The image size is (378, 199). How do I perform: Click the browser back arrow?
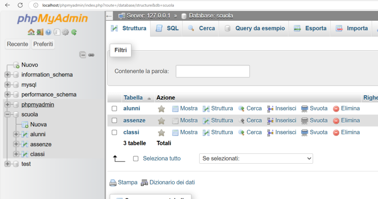point(7,5)
